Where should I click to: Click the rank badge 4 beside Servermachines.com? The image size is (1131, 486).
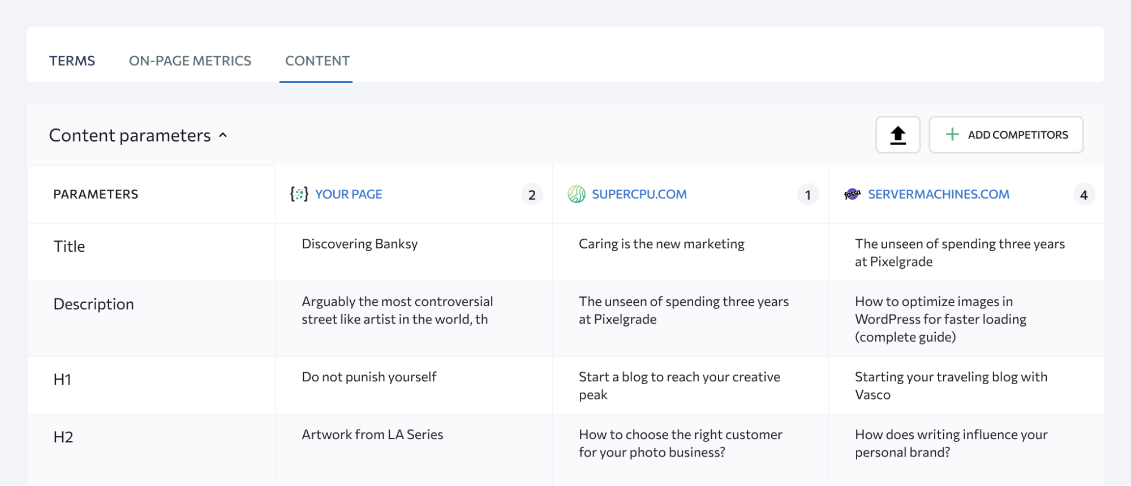point(1083,195)
